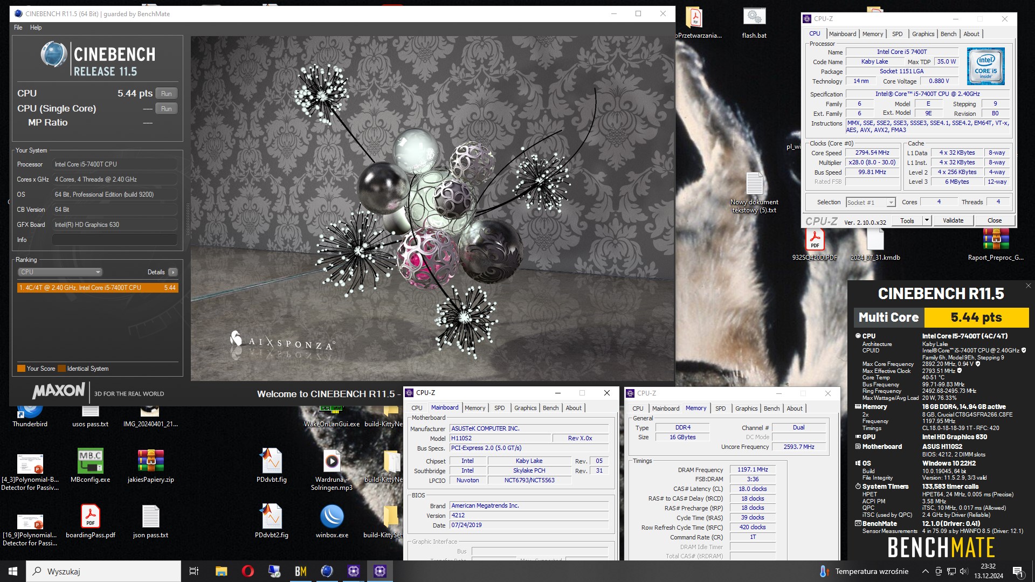
Task: Open Opera browser from taskbar
Action: tap(247, 571)
